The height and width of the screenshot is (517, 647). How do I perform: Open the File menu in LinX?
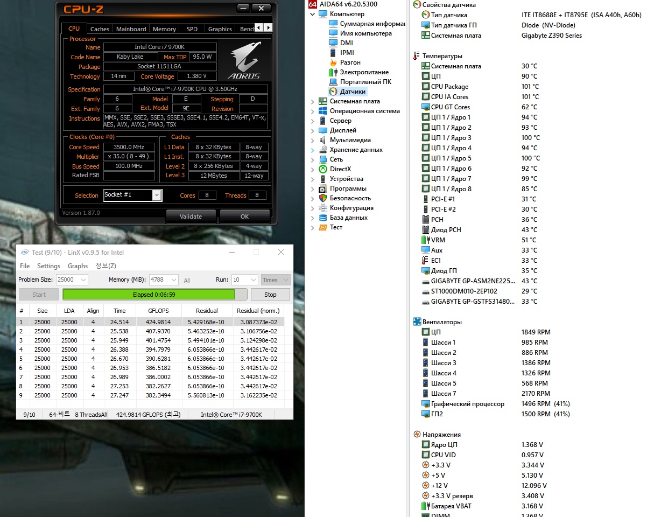click(x=25, y=266)
